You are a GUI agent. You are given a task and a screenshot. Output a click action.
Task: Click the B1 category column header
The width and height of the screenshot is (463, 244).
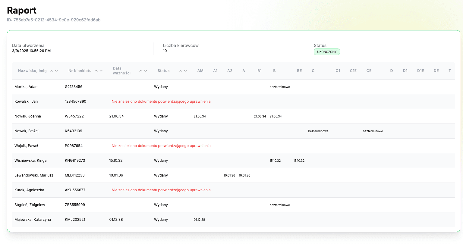point(260,71)
